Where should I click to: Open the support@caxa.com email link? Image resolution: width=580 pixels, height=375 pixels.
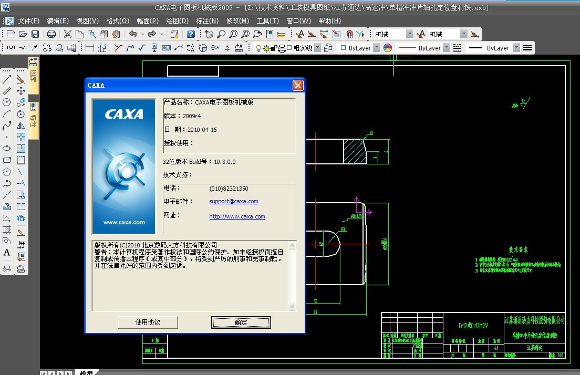(233, 202)
